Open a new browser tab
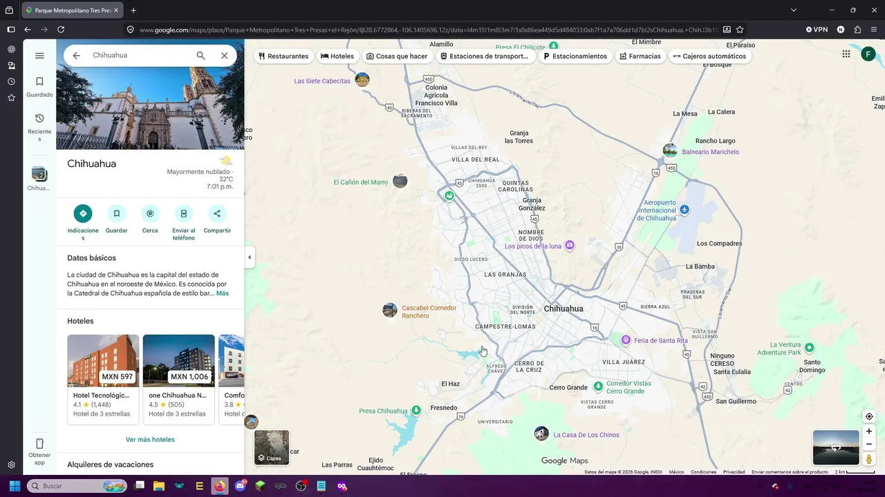885x497 pixels. pyautogui.click(x=133, y=10)
